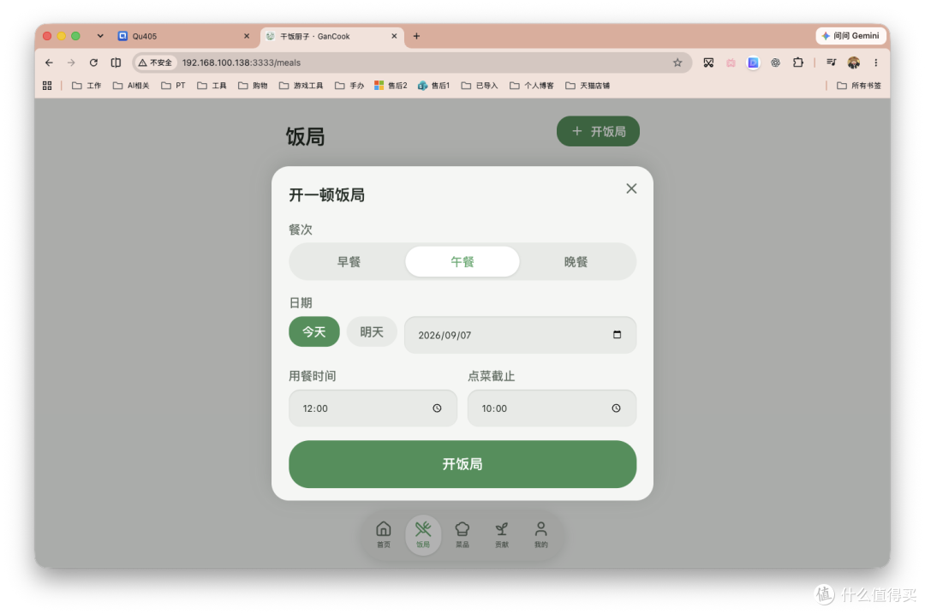The width and height of the screenshot is (925, 614).
Task: Click the 不安全 security indicator
Action: [155, 63]
